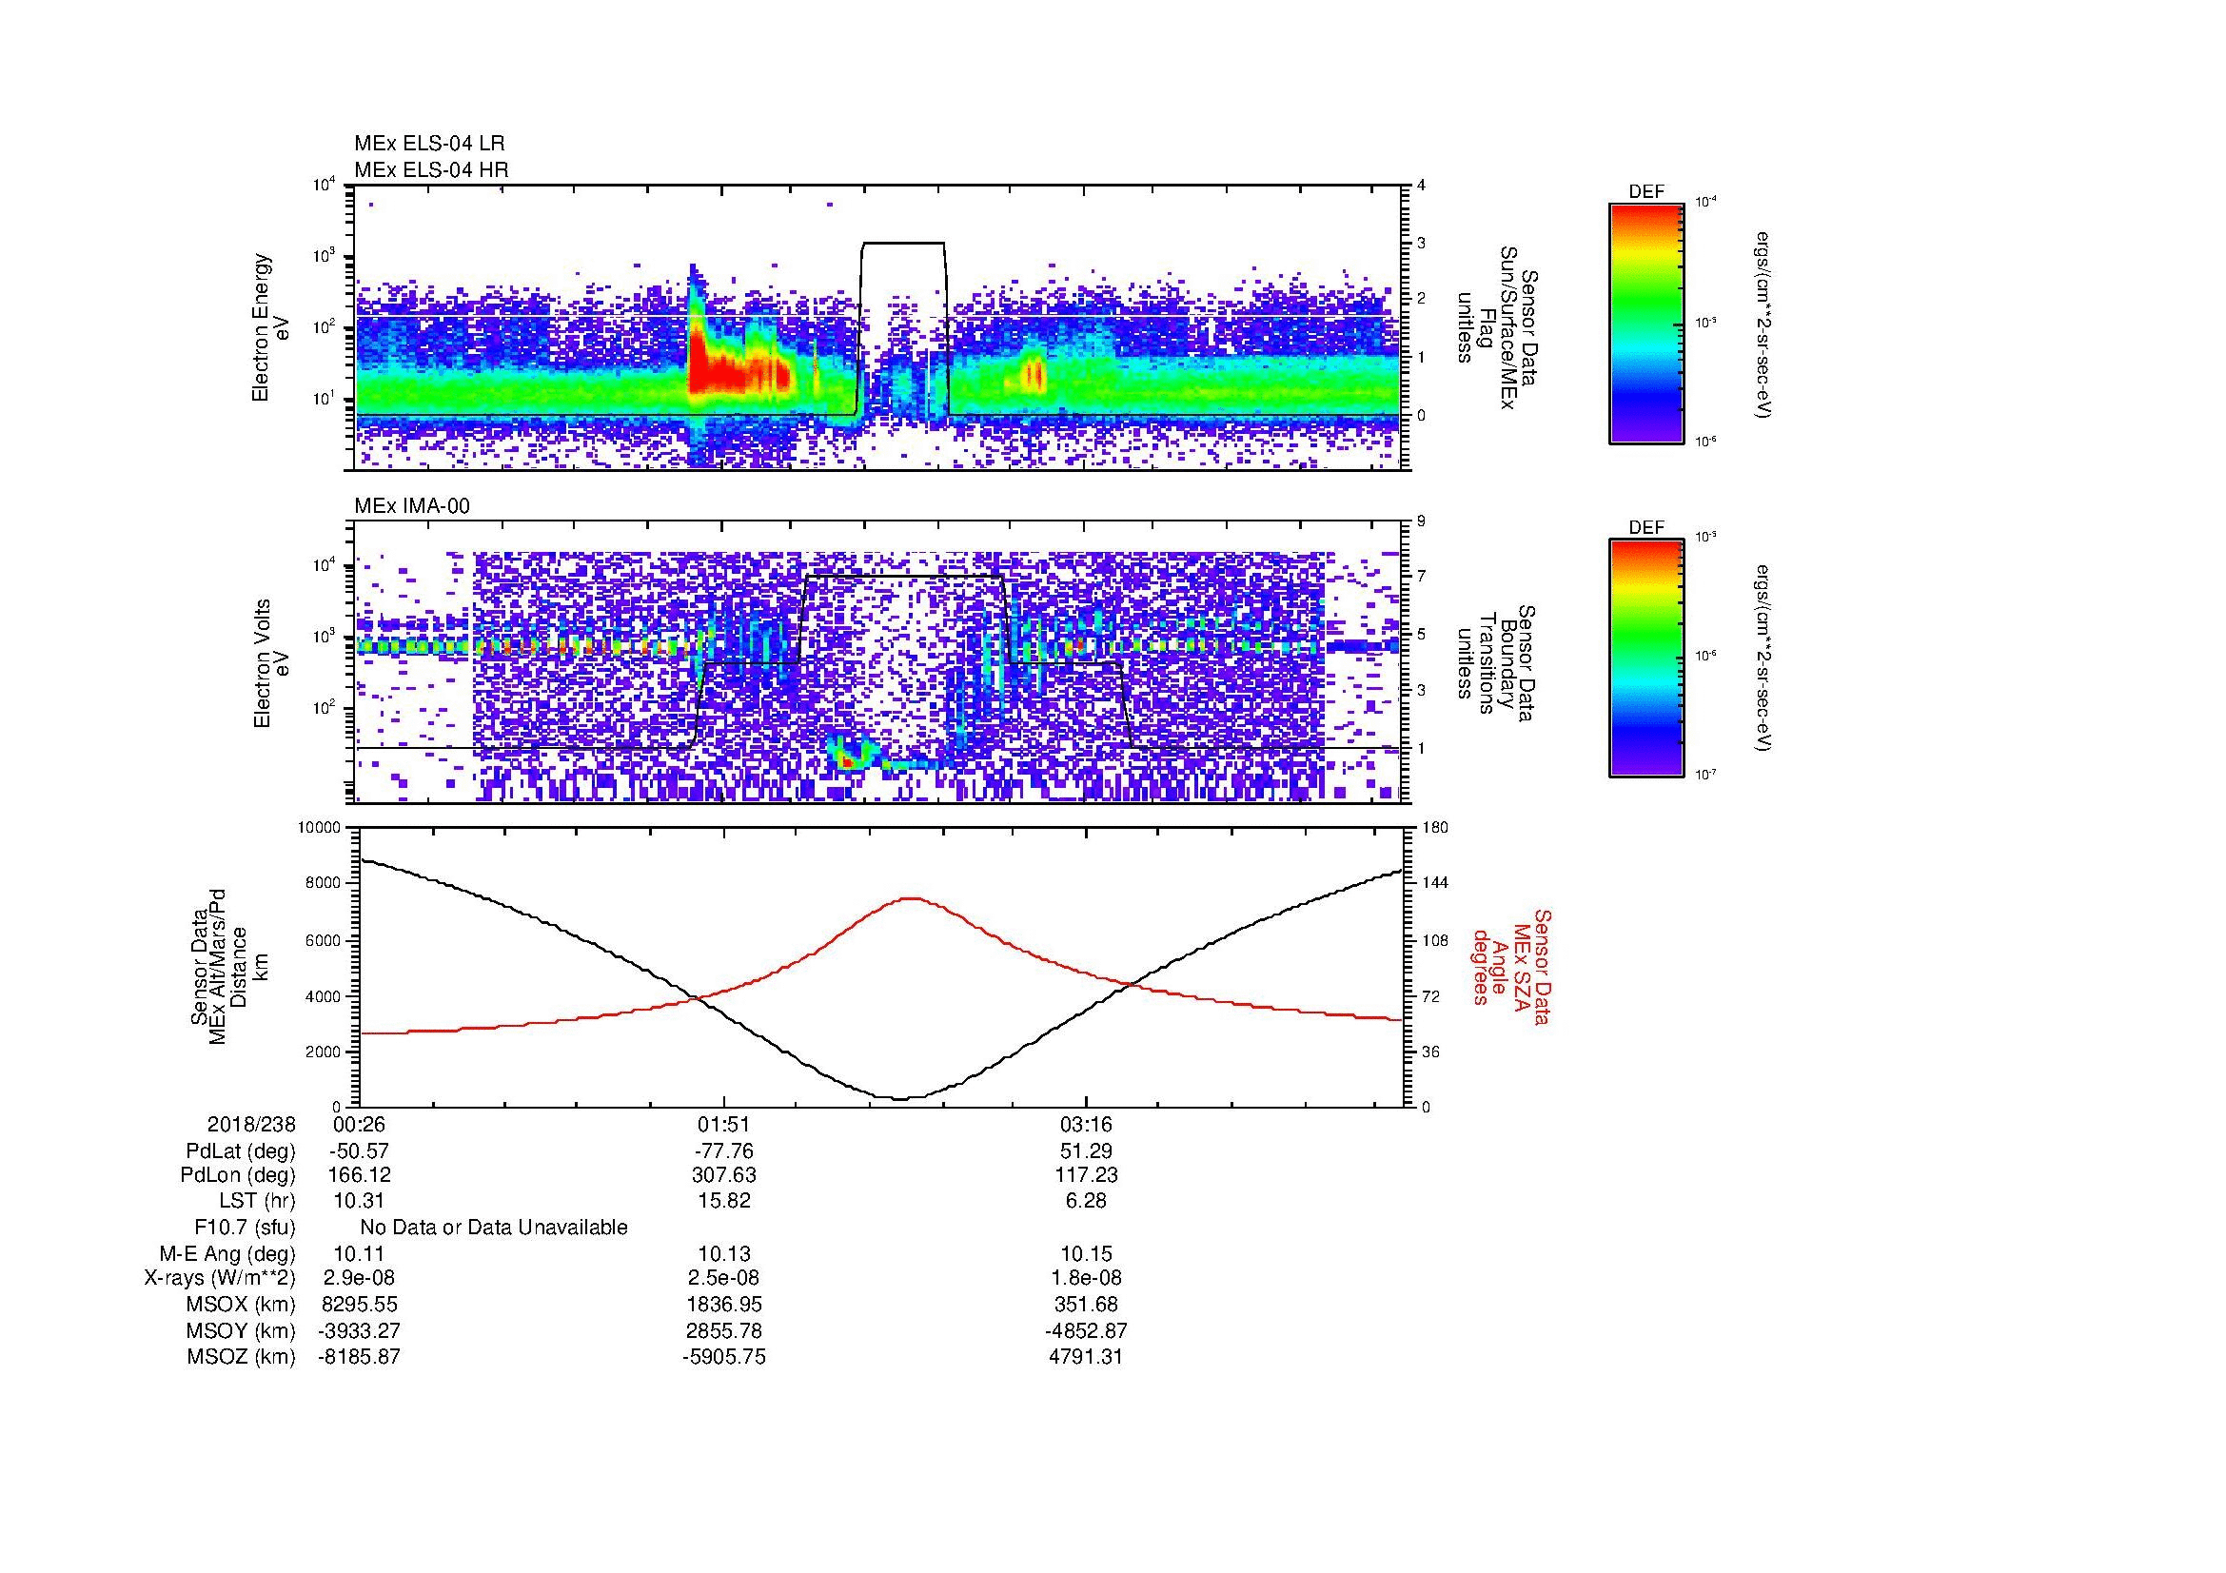Click the 'MEx IMA-00' panel title
This screenshot has height=1573, width=2226.
[x=412, y=507]
